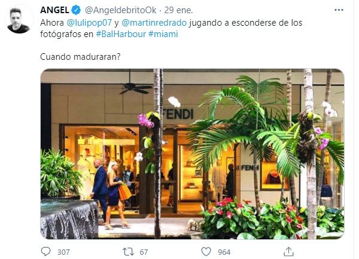
Task: Open the reply speech bubble icon
Action: [45, 251]
